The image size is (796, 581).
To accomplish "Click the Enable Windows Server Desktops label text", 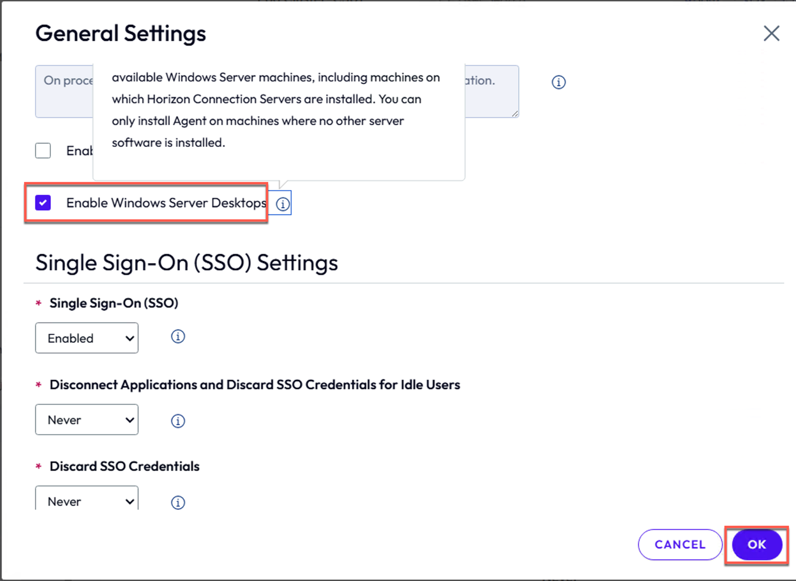I will (166, 203).
